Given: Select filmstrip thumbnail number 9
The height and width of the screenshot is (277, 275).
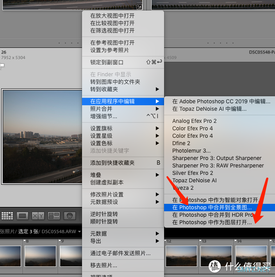Looking at the screenshot, I should 71,256.
